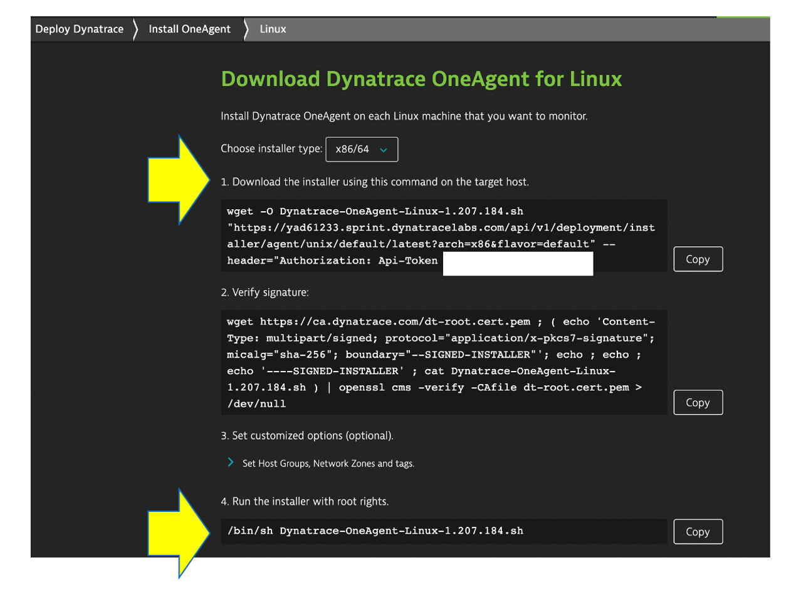
Task: Open the Deploy Dynatrace breadcrumb
Action: click(79, 29)
